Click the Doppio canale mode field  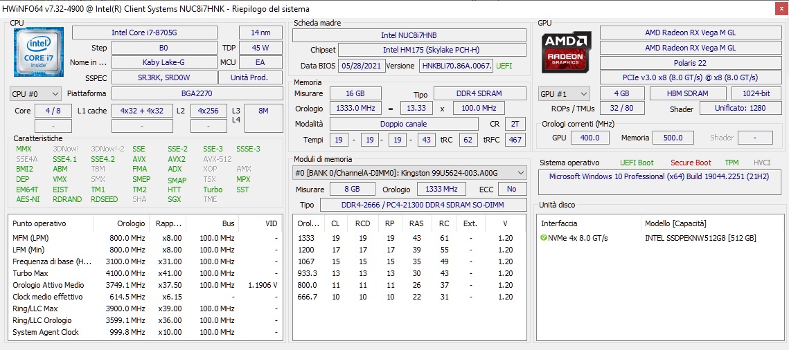point(404,124)
